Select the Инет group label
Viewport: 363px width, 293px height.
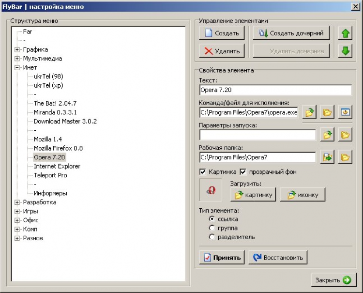[x=30, y=68]
